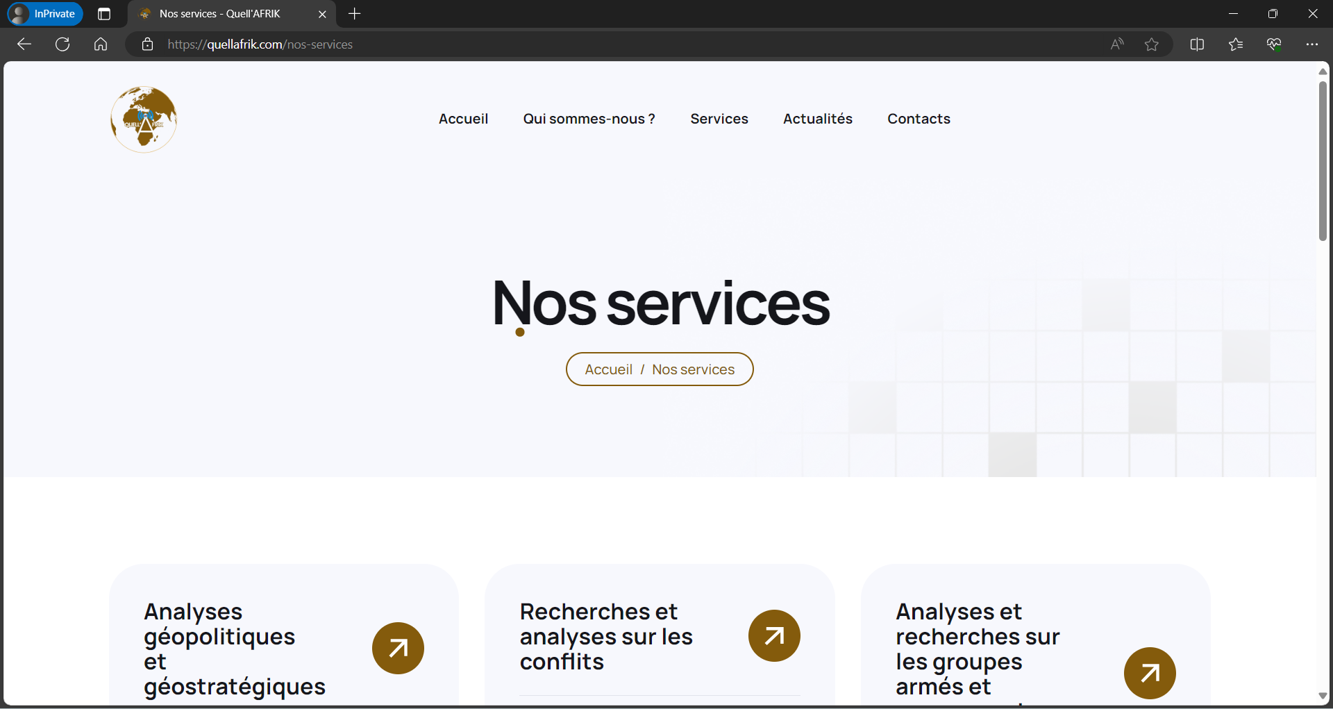This screenshot has width=1333, height=709.
Task: Click the Quell'AFRIK globe logo
Action: [x=144, y=119]
